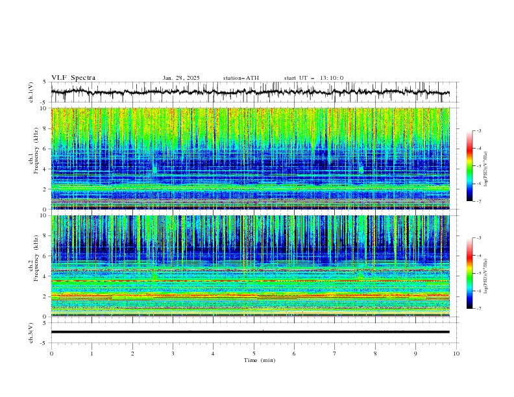Click the "-7" tick on ch.2 colorbar
This screenshot has height=397, width=514.
click(479, 309)
